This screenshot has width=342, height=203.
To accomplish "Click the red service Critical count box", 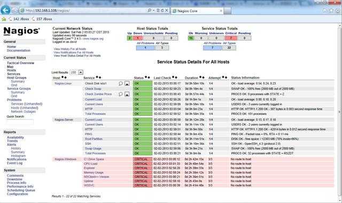I will [231, 38].
